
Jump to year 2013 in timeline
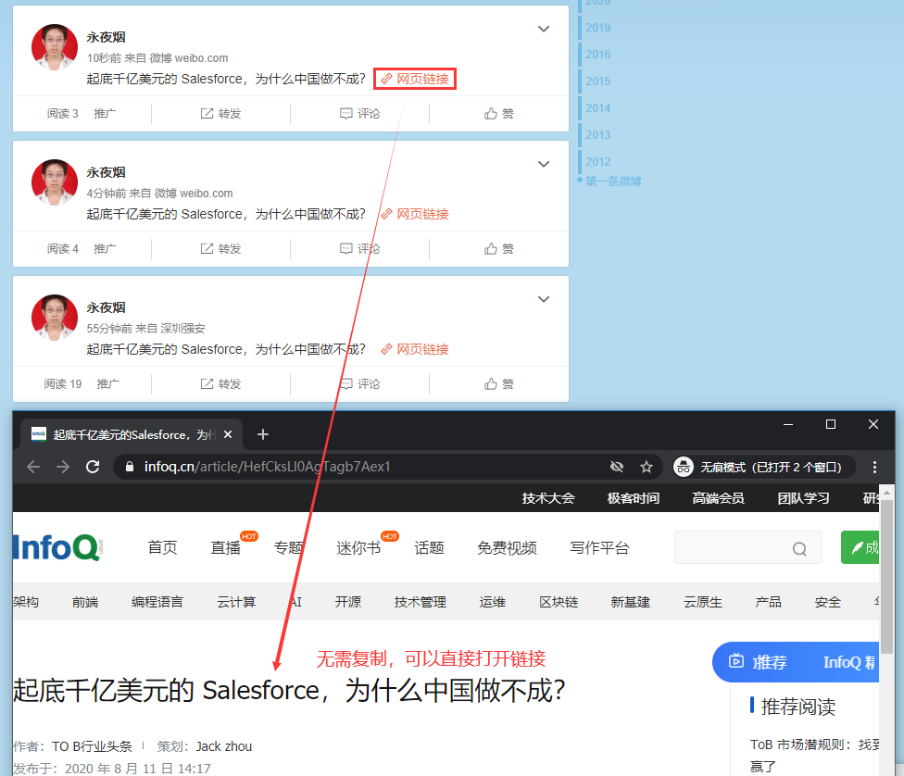pyautogui.click(x=597, y=135)
